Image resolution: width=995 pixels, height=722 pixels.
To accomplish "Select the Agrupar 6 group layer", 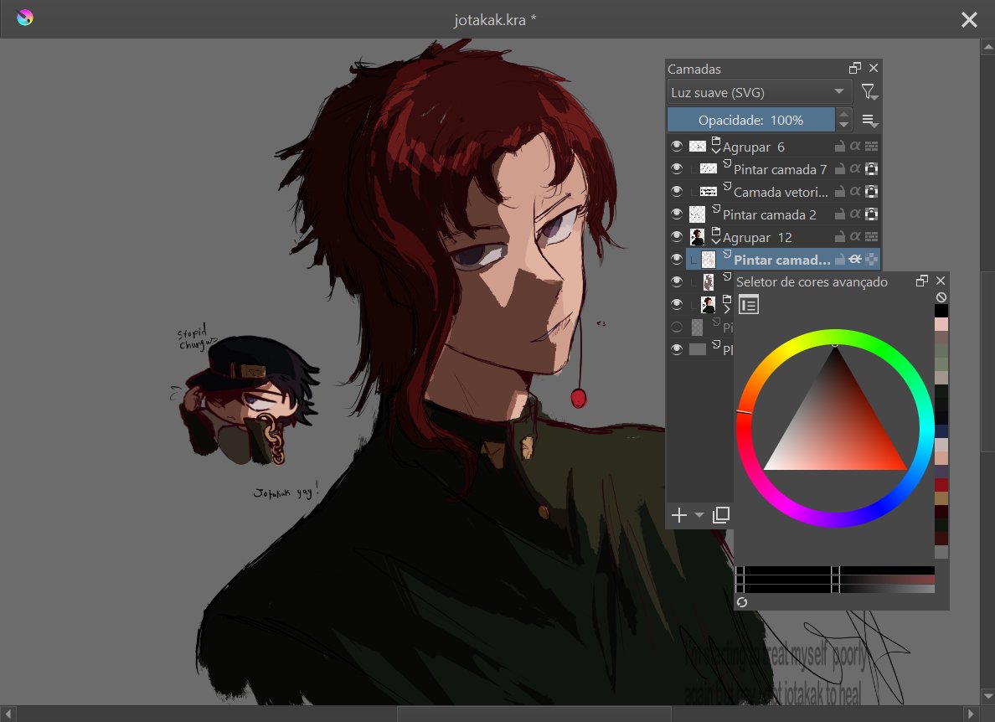I will tap(753, 147).
